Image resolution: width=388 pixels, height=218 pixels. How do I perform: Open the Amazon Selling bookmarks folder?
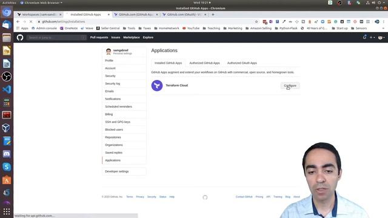click(258, 28)
